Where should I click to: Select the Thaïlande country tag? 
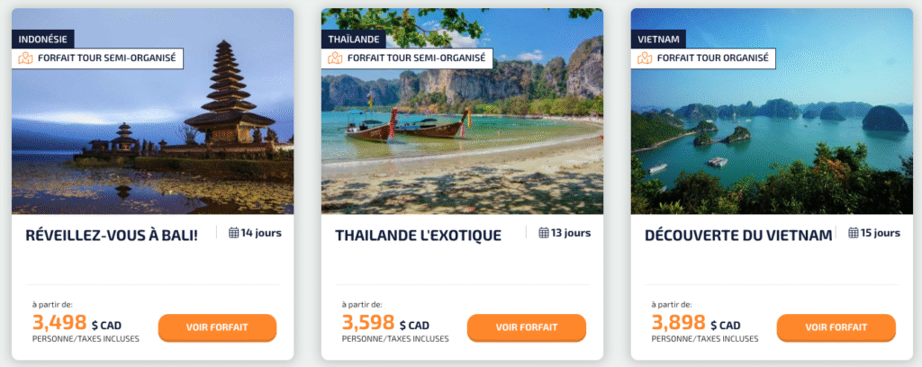(353, 39)
